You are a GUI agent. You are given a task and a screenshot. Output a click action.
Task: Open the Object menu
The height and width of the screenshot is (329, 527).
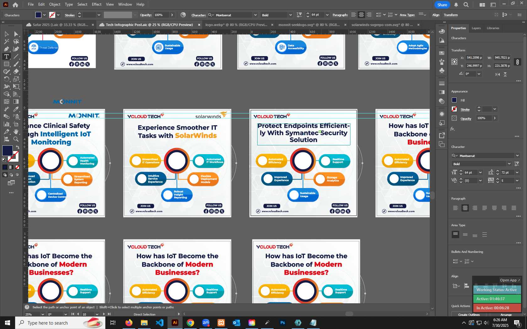click(x=55, y=4)
